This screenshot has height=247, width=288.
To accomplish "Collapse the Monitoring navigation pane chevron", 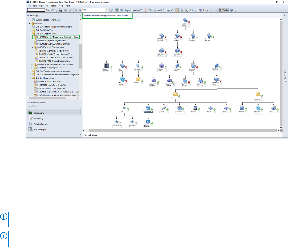I will tap(80, 15).
